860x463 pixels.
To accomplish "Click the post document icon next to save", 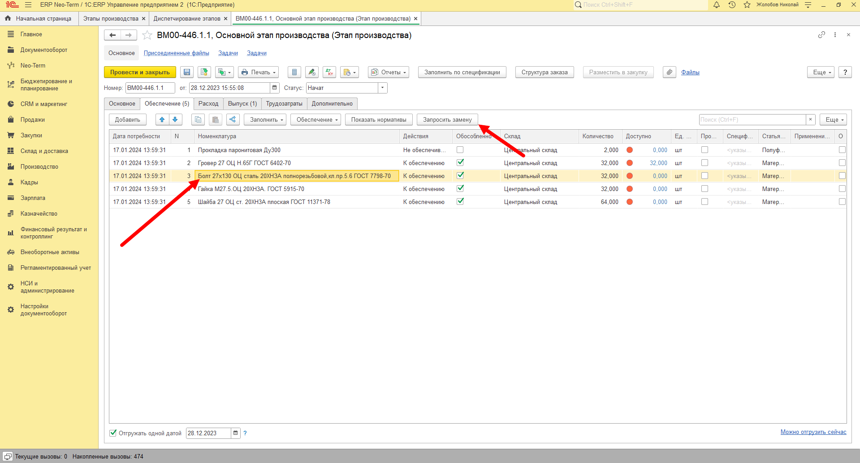I will click(204, 72).
